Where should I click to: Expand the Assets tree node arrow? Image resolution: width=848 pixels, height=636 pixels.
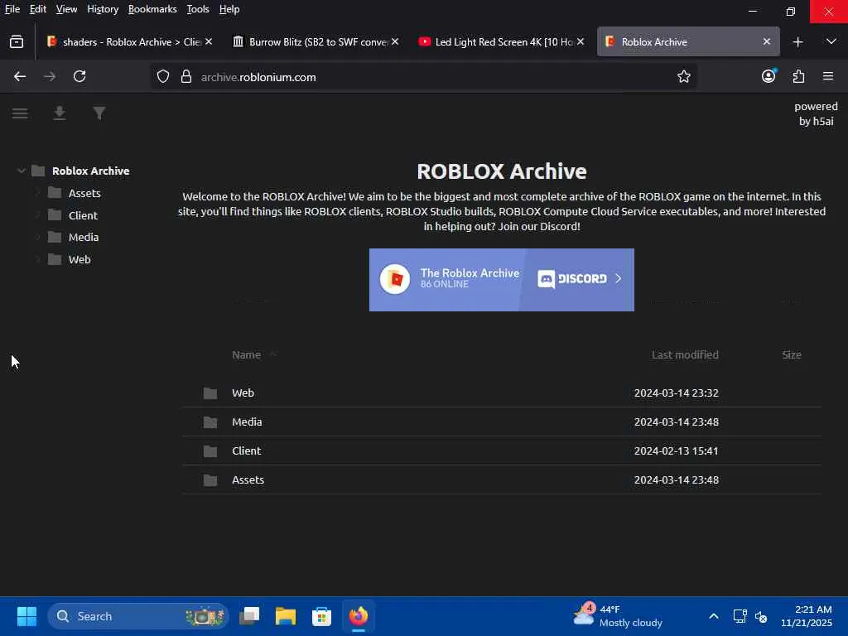37,193
